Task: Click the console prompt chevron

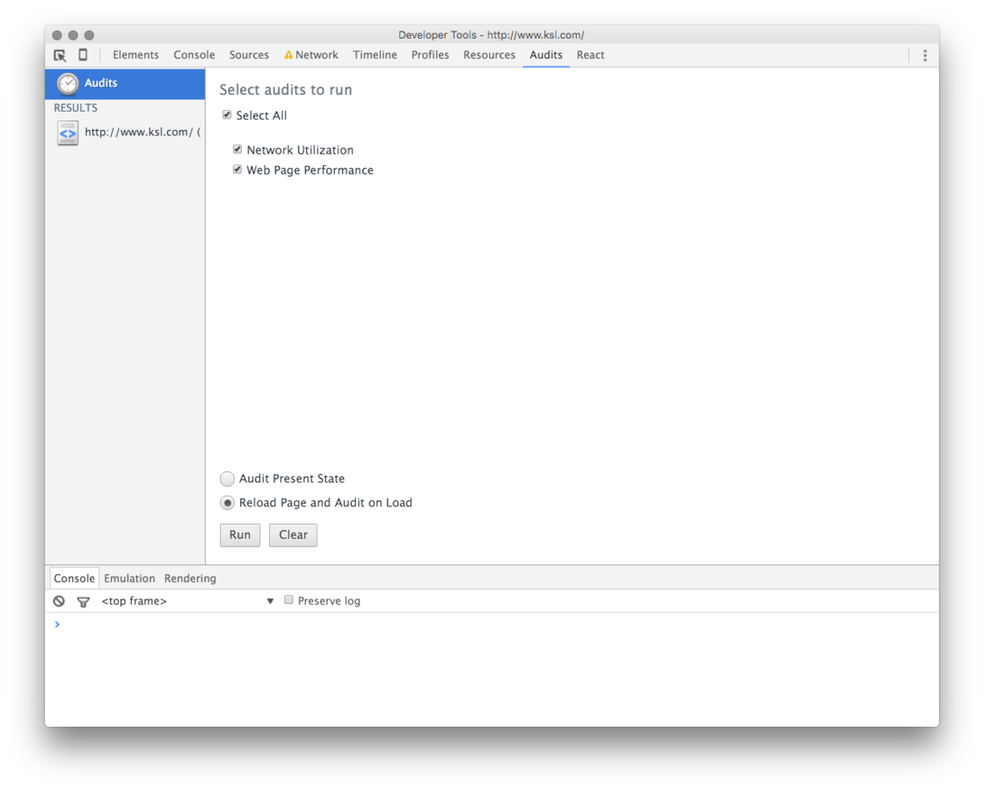Action: click(x=57, y=624)
